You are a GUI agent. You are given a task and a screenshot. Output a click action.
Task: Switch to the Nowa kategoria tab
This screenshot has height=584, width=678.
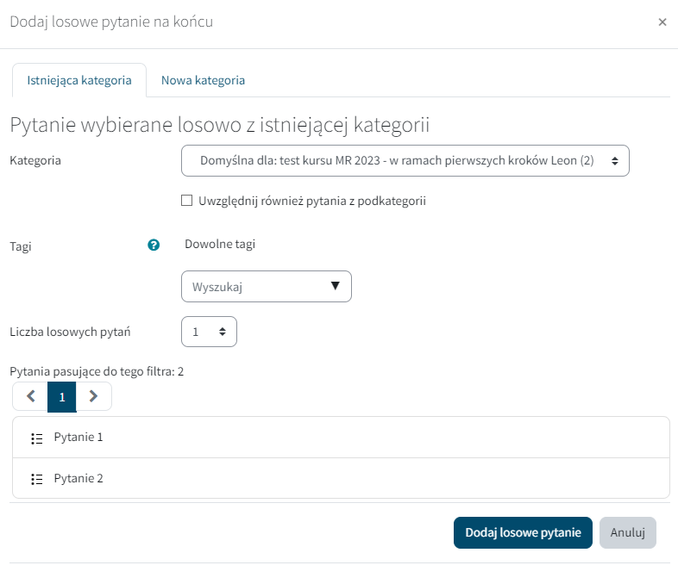[x=203, y=80]
